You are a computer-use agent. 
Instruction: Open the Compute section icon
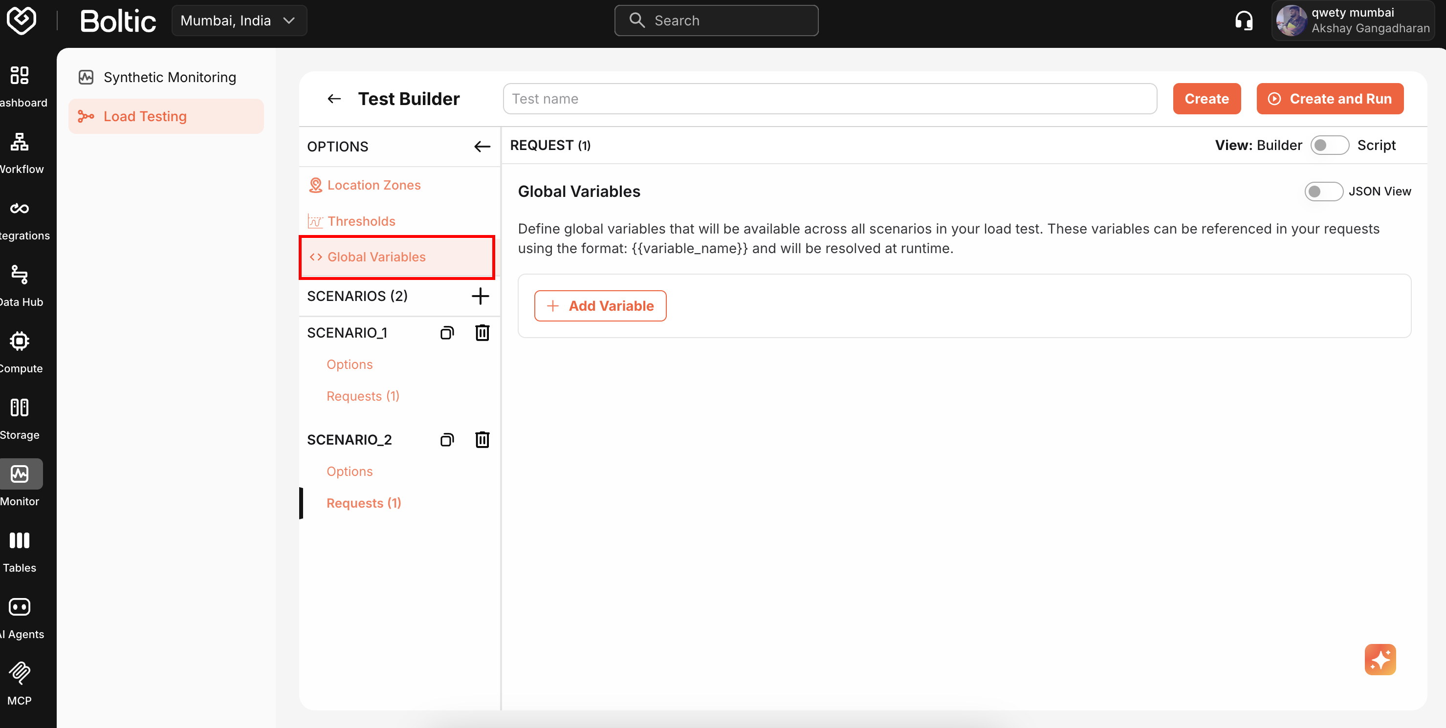pos(19,341)
